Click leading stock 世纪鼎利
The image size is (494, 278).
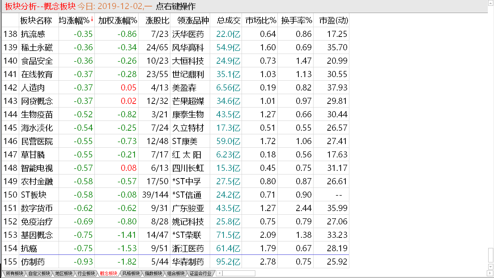188,74
